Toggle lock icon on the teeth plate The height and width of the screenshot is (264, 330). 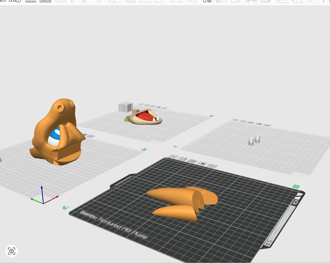pos(259,124)
